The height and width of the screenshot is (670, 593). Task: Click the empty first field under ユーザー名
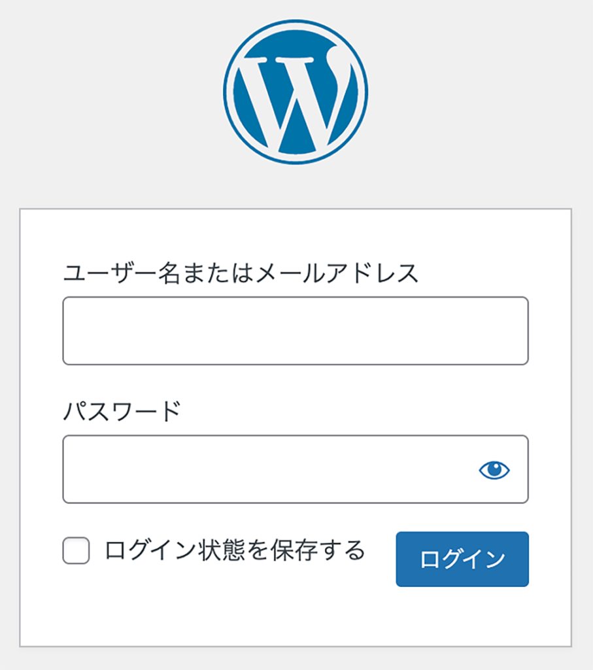click(296, 330)
